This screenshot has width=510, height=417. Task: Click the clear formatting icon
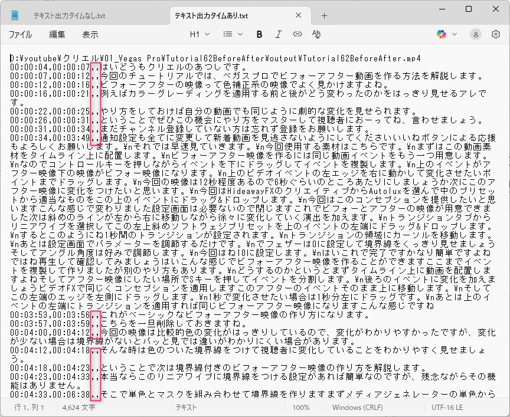316,34
